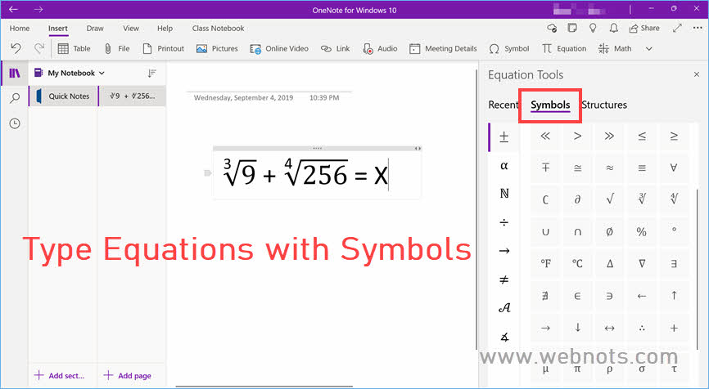Viewport: 709px width, 389px height.
Task: Open the Help tab
Action: click(165, 28)
